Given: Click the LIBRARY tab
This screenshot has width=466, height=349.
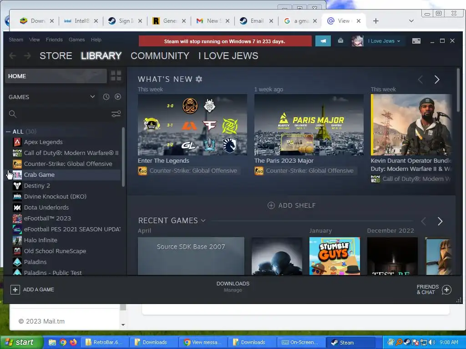Looking at the screenshot, I should tap(101, 56).
